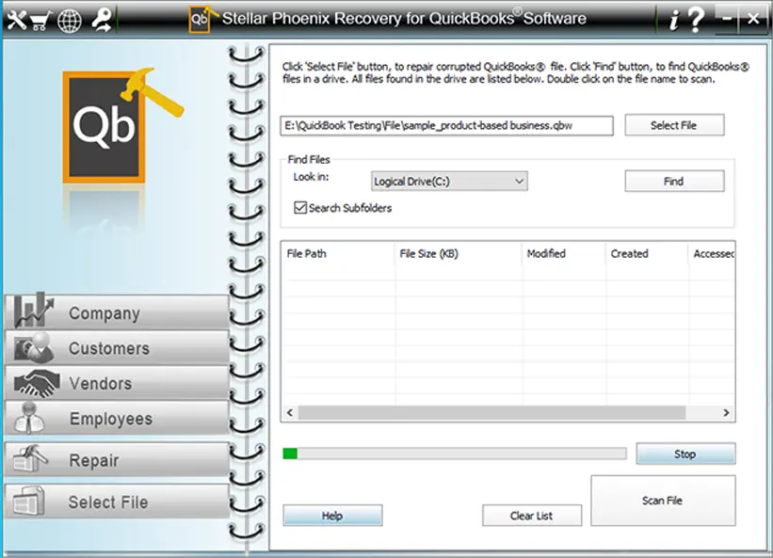Click the list's right scroll arrow
The height and width of the screenshot is (558, 773).
tap(726, 413)
